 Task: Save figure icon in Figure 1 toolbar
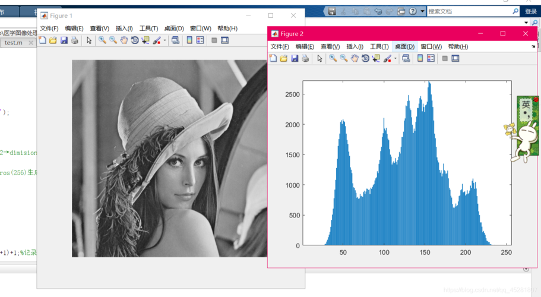point(64,40)
